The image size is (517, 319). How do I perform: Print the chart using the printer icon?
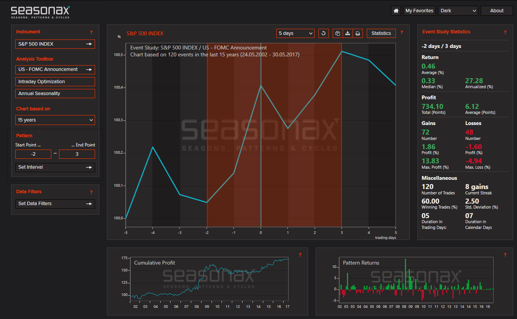click(x=358, y=33)
